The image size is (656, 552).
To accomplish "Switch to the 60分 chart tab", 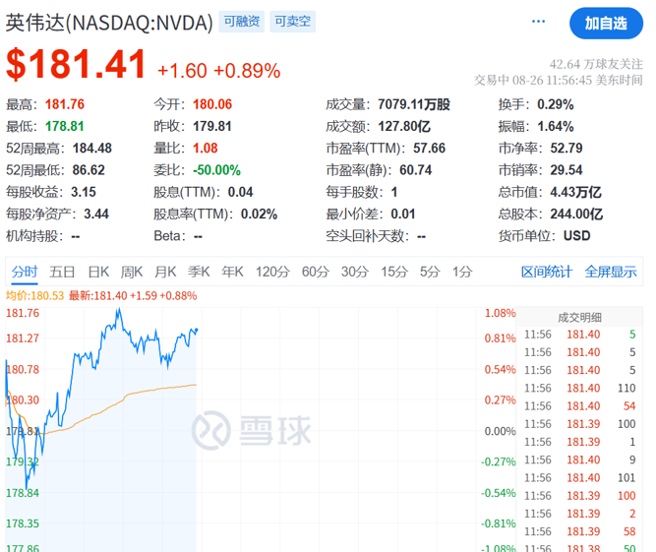I will [316, 272].
